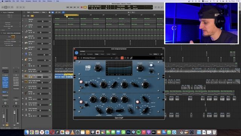The height and width of the screenshot is (136, 241).
Task: Click Go to Beginning transport button
Action: pyautogui.click(x=75, y=7)
